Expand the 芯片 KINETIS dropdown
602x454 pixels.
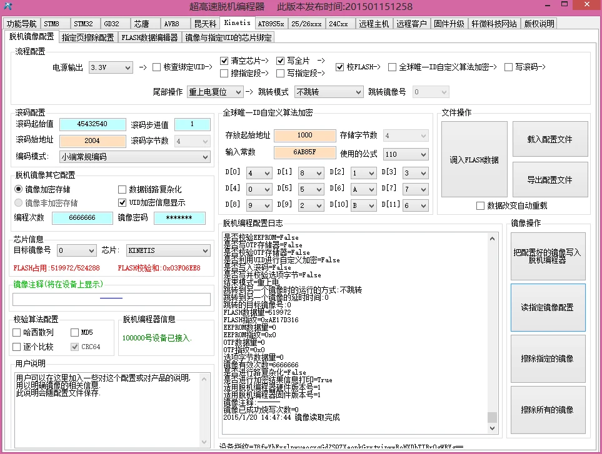[168, 250]
